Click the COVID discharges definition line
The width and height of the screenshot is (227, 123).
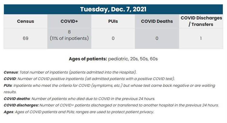(111, 105)
